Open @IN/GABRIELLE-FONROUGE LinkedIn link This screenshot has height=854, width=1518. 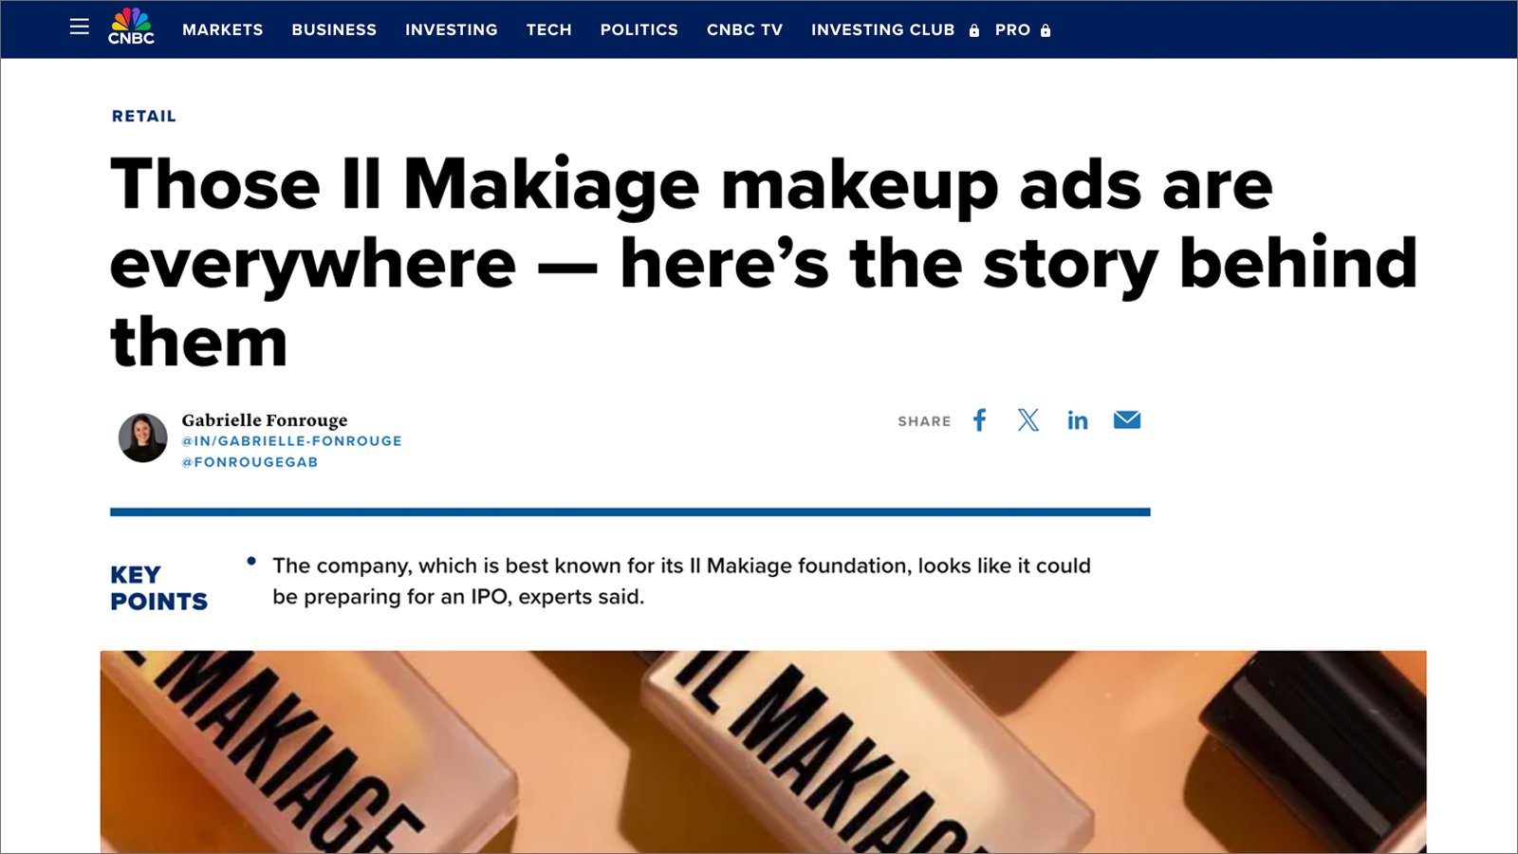(x=292, y=441)
